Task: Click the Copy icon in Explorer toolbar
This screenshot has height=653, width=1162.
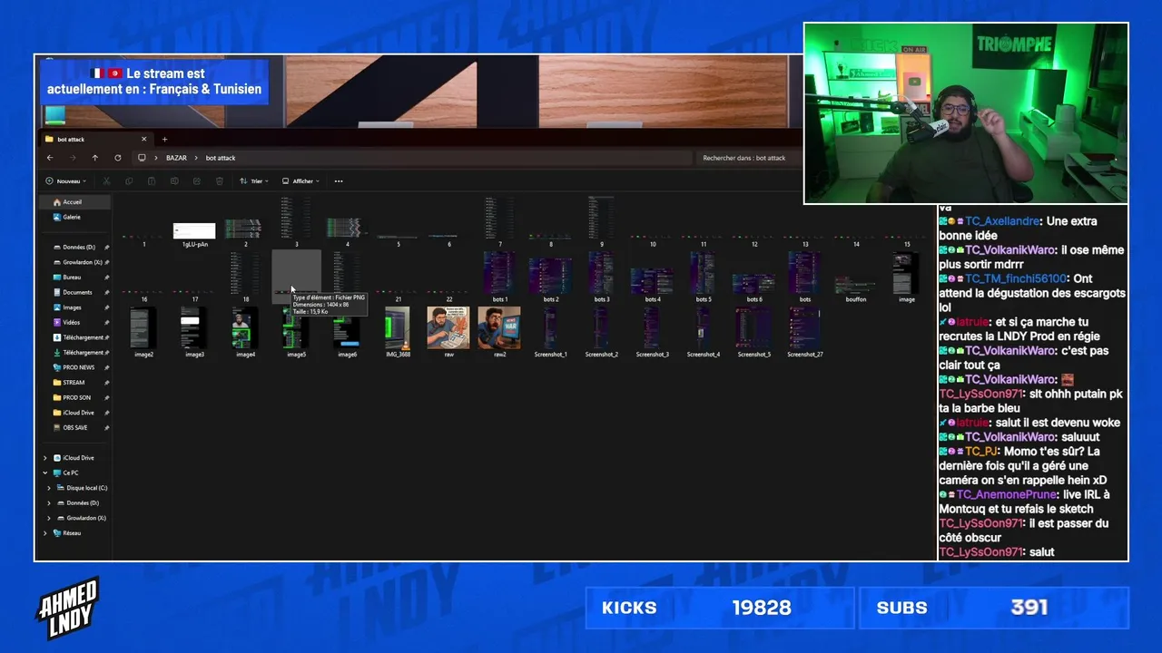Action: [129, 181]
